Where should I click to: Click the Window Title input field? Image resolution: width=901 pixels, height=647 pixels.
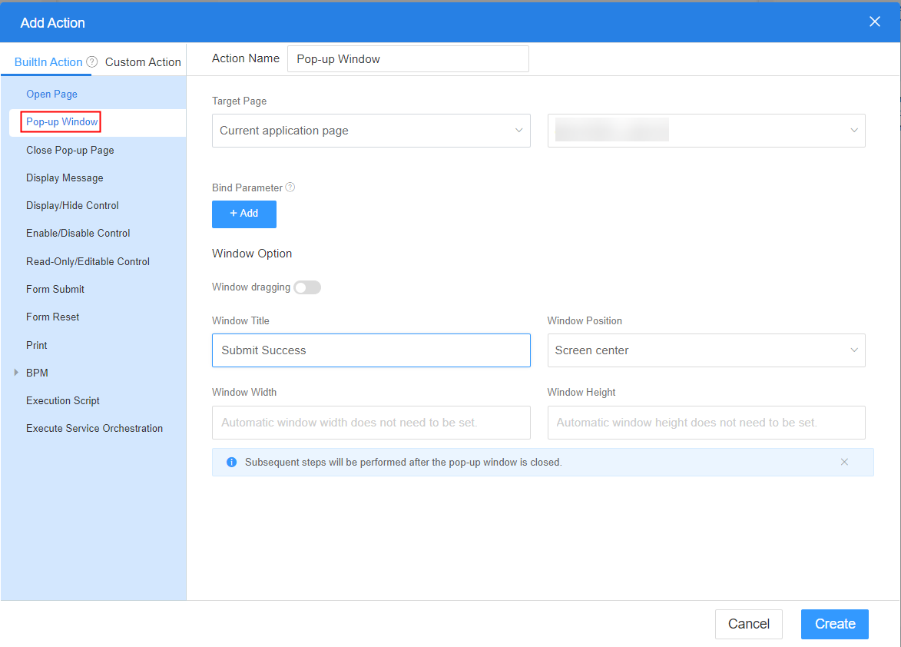point(371,350)
